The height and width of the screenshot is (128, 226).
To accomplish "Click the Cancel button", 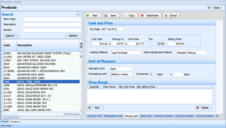I will click(x=172, y=15).
